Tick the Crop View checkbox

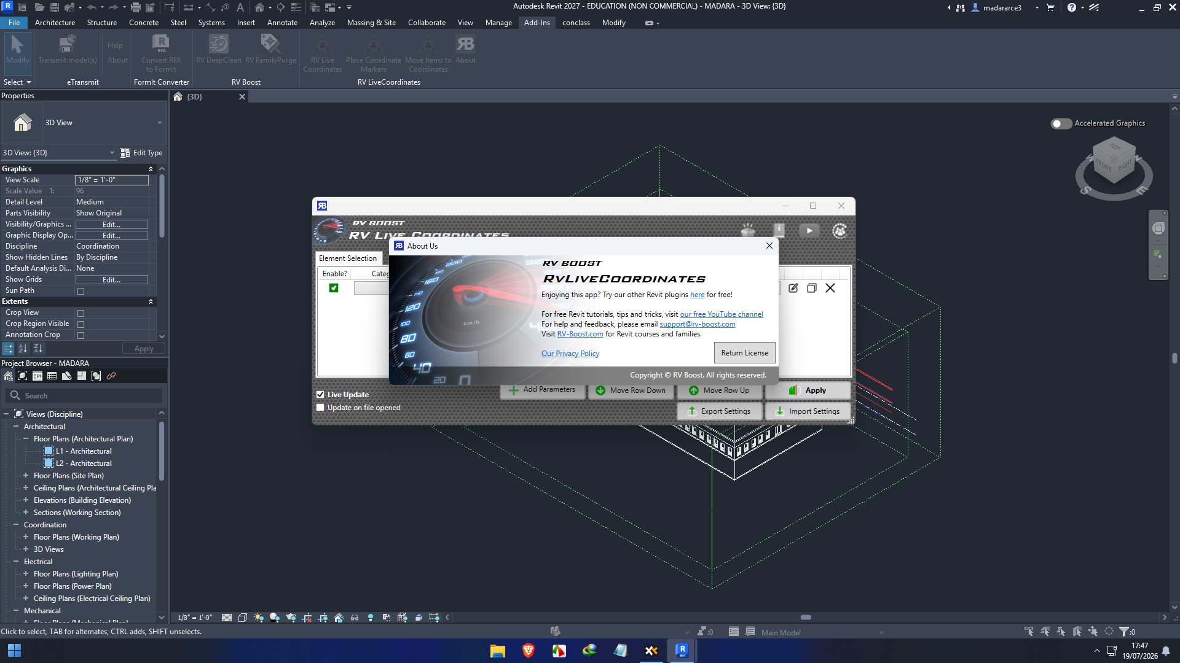81,313
